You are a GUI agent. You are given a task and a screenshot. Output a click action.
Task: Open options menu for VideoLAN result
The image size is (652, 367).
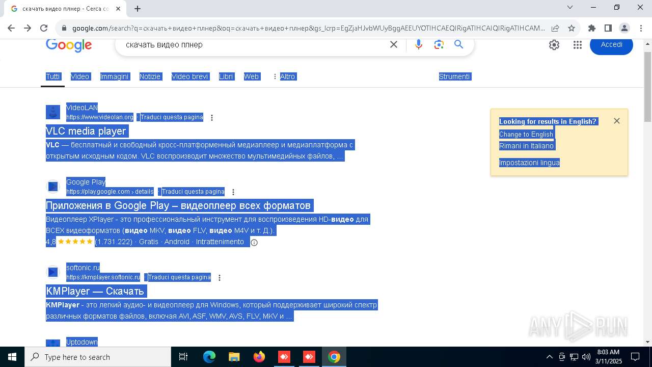pyautogui.click(x=212, y=118)
